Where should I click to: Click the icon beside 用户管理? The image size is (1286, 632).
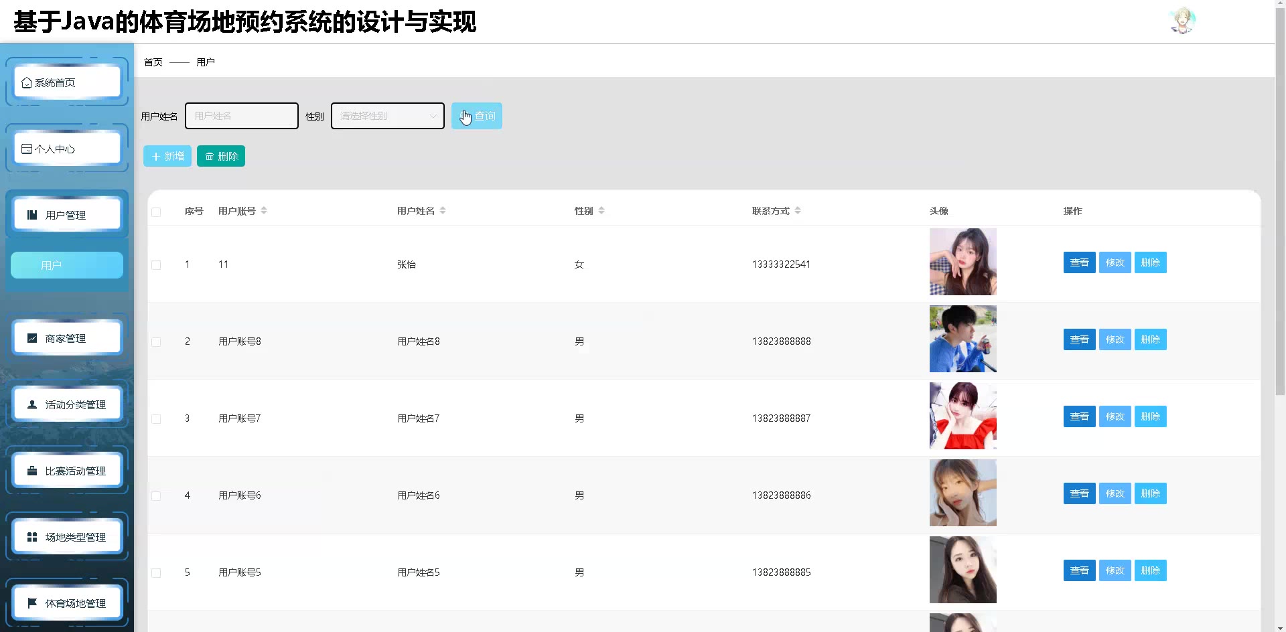tap(32, 215)
